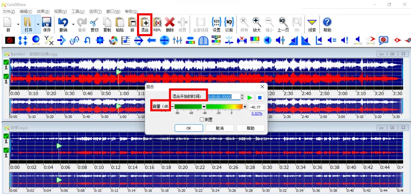Delete selection with red X 删除 icon
This screenshot has height=194, width=411.
(170, 22)
